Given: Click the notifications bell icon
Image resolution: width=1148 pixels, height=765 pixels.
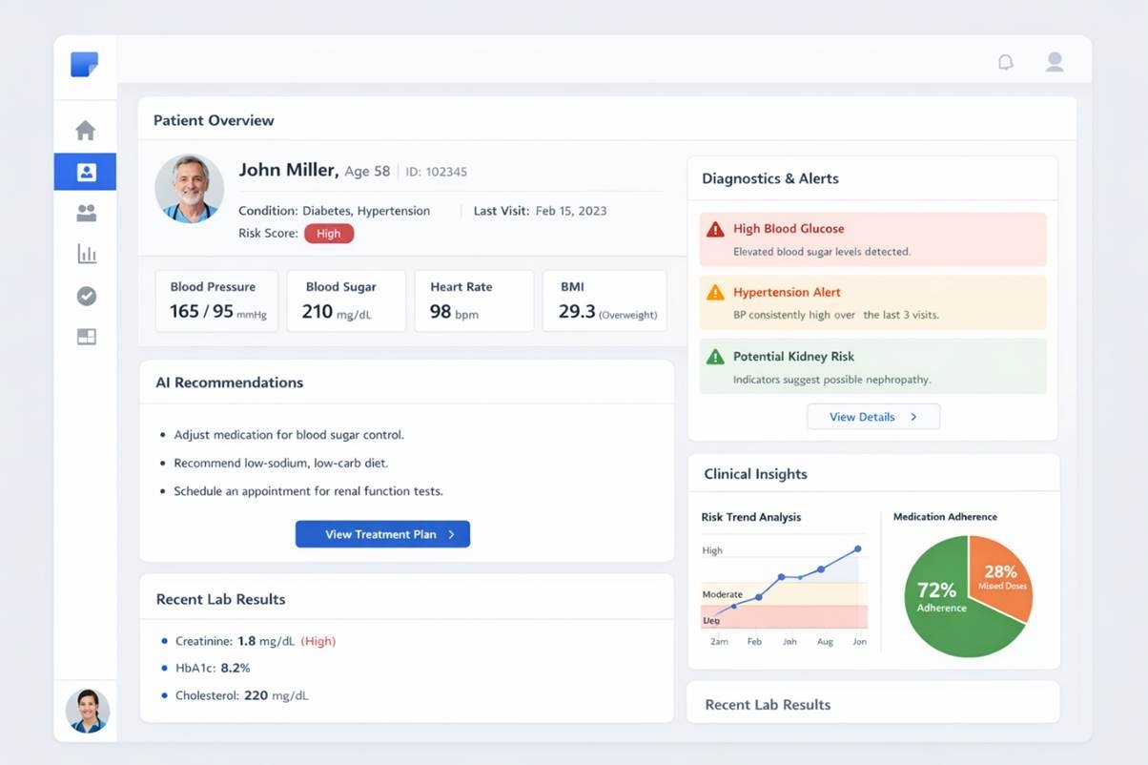Looking at the screenshot, I should click(x=1005, y=63).
